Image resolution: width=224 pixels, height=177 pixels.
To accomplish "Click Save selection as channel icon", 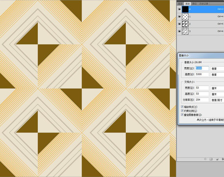I will point(211,159).
